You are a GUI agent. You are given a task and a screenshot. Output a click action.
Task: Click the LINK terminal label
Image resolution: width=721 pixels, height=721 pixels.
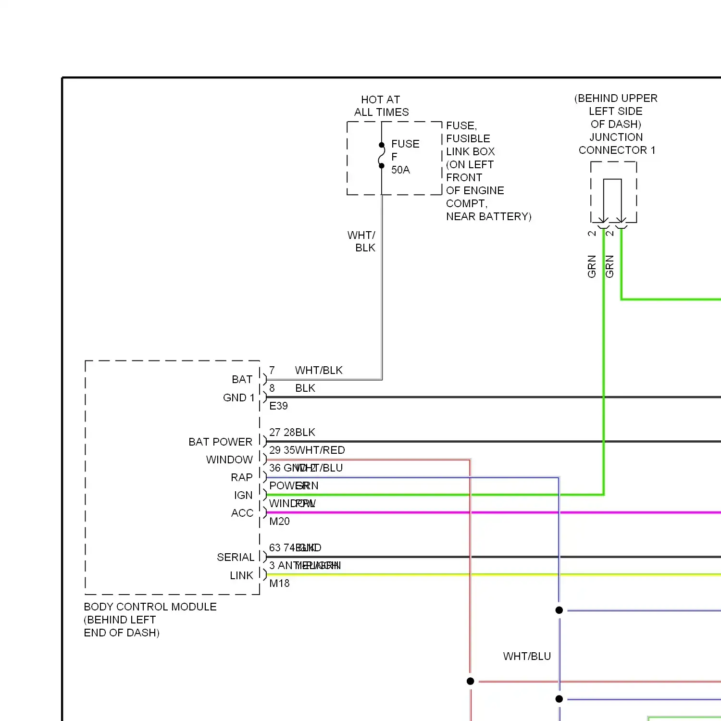241,575
